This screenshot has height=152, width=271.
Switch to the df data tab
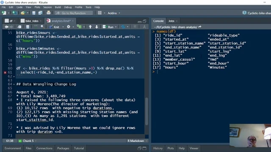[x=9, y=21]
